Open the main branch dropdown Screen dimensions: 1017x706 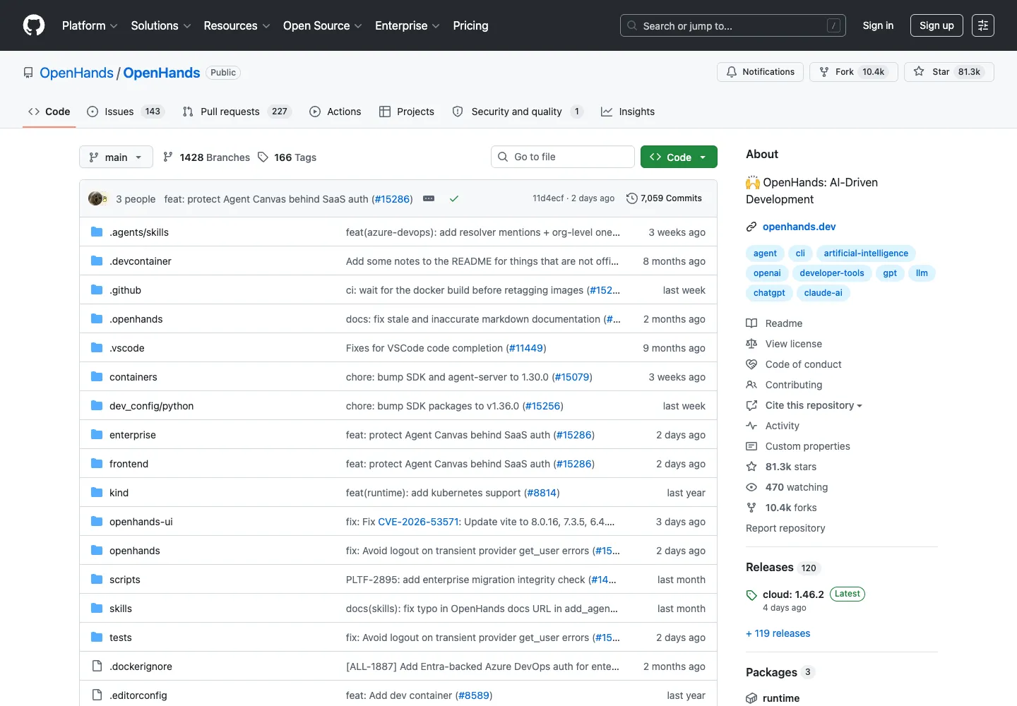point(116,157)
